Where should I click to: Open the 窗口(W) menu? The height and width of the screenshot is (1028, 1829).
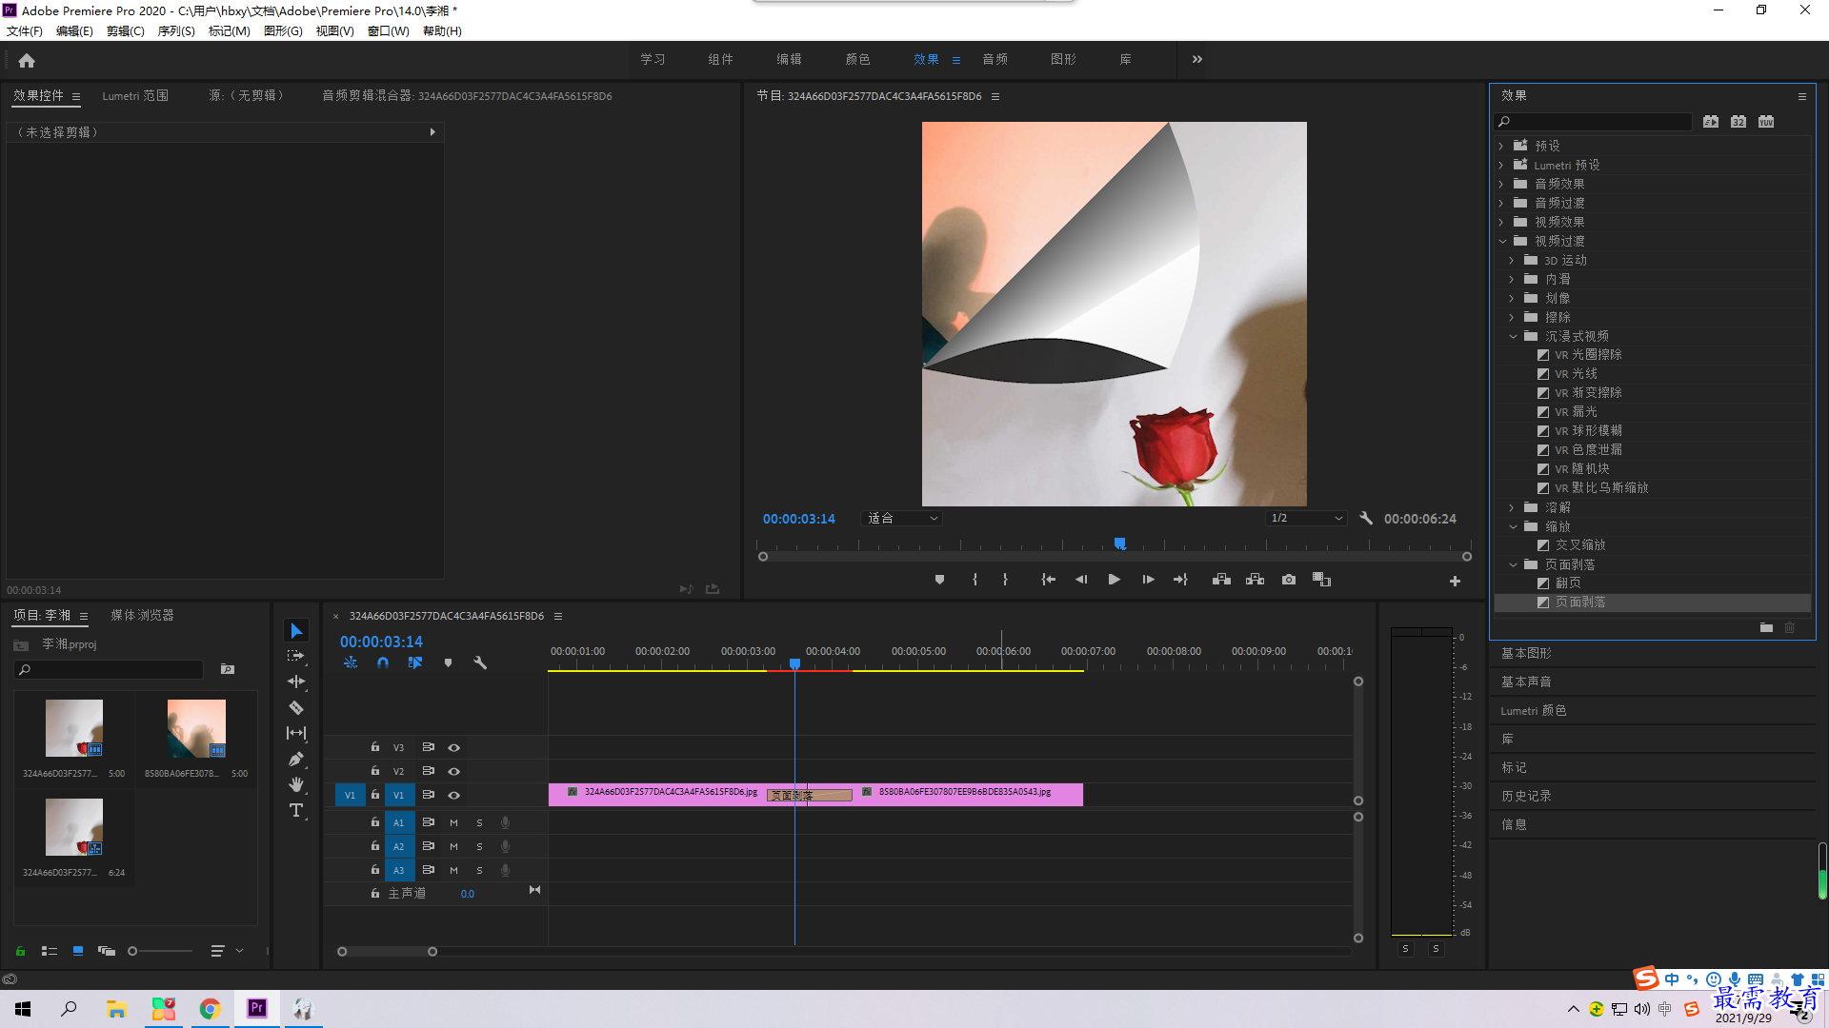[388, 31]
